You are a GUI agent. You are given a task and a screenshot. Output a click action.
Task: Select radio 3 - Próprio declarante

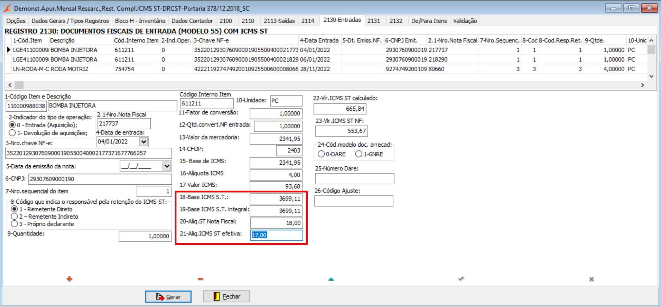pyautogui.click(x=14, y=224)
